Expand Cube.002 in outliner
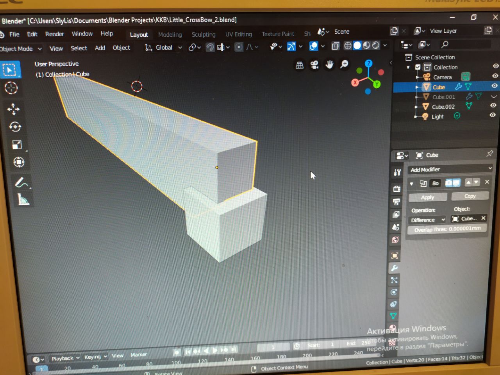The height and width of the screenshot is (375, 500). [x=416, y=107]
